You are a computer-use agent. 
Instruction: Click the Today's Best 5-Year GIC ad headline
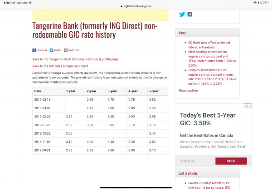[x=209, y=120]
